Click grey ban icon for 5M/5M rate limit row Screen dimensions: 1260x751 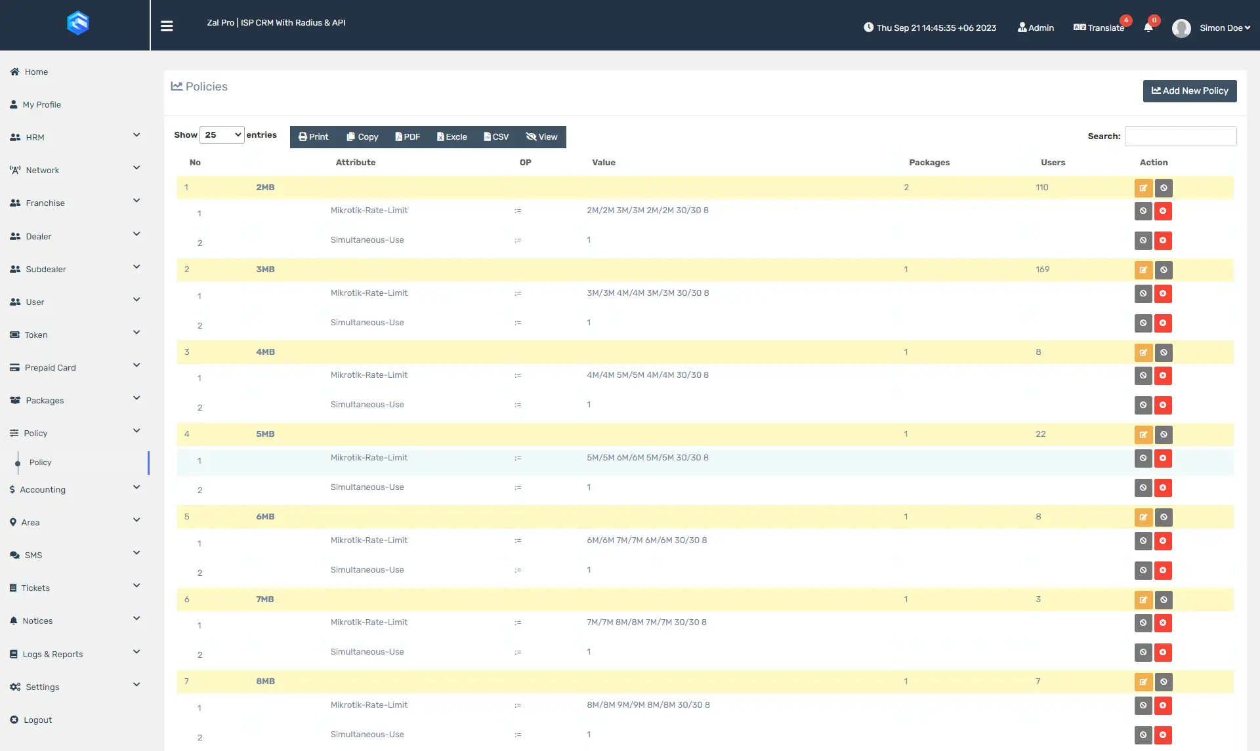coord(1143,458)
